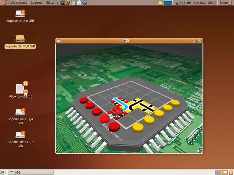The image size is (234, 175).
Task: Open the blue help question-mark icon
Action: (84, 3)
